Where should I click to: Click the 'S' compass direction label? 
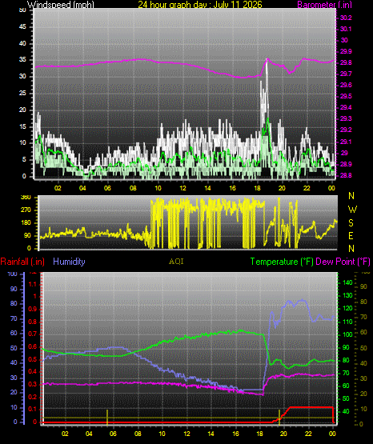(x=351, y=223)
